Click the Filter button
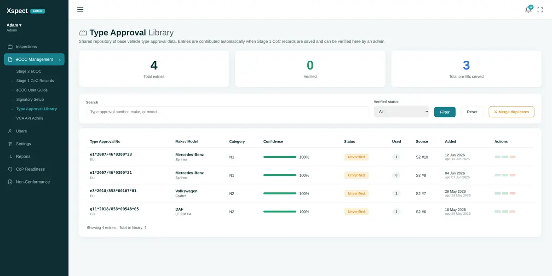Screen dimensions: 552x276 (x=445, y=112)
